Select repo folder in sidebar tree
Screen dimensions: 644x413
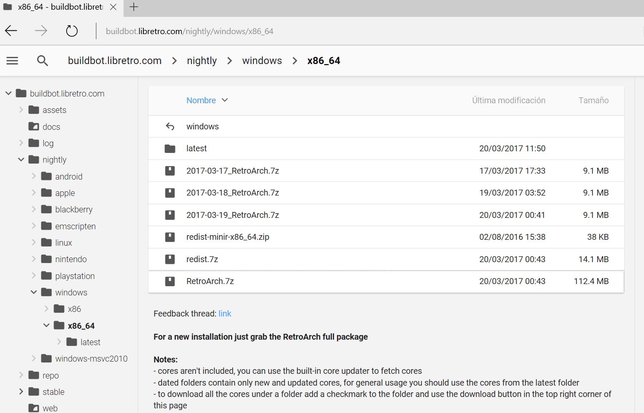pyautogui.click(x=51, y=375)
